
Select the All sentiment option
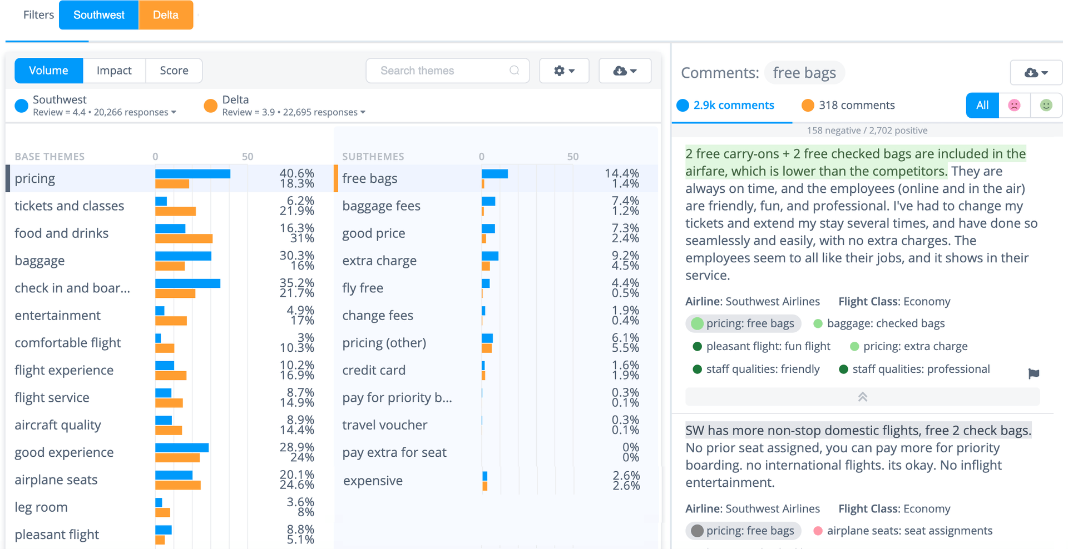tap(982, 105)
